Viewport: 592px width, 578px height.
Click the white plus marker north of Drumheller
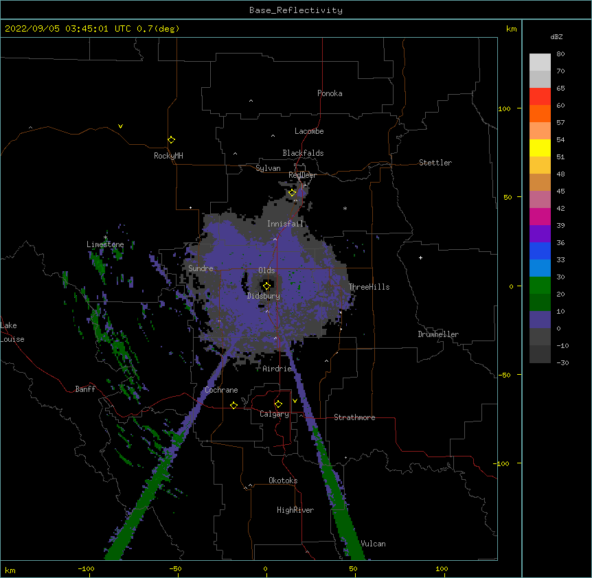click(x=420, y=257)
